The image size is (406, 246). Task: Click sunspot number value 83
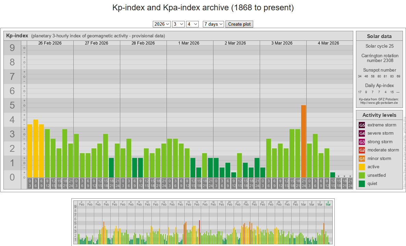[392, 76]
